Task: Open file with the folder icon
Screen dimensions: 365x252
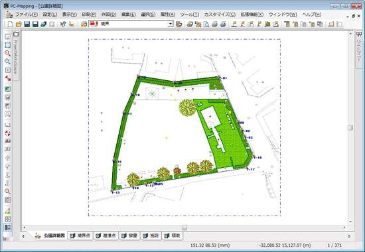Action: click(19, 24)
